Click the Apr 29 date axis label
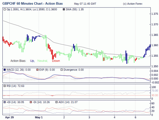 coord(10,117)
